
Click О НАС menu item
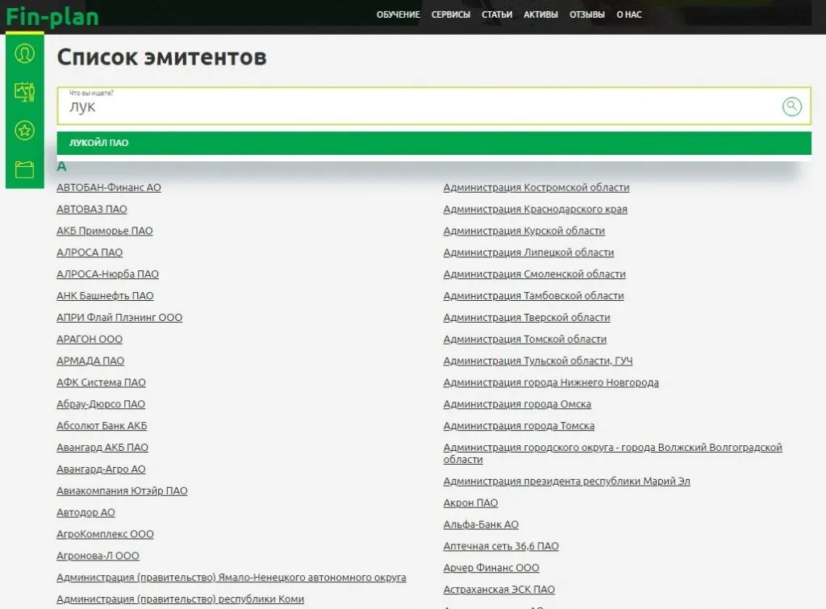629,15
